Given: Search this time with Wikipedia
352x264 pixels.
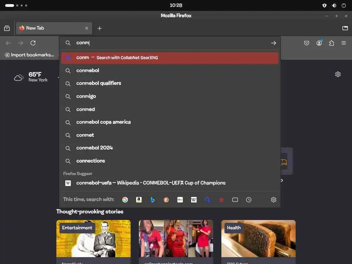Looking at the screenshot, I should 194,200.
